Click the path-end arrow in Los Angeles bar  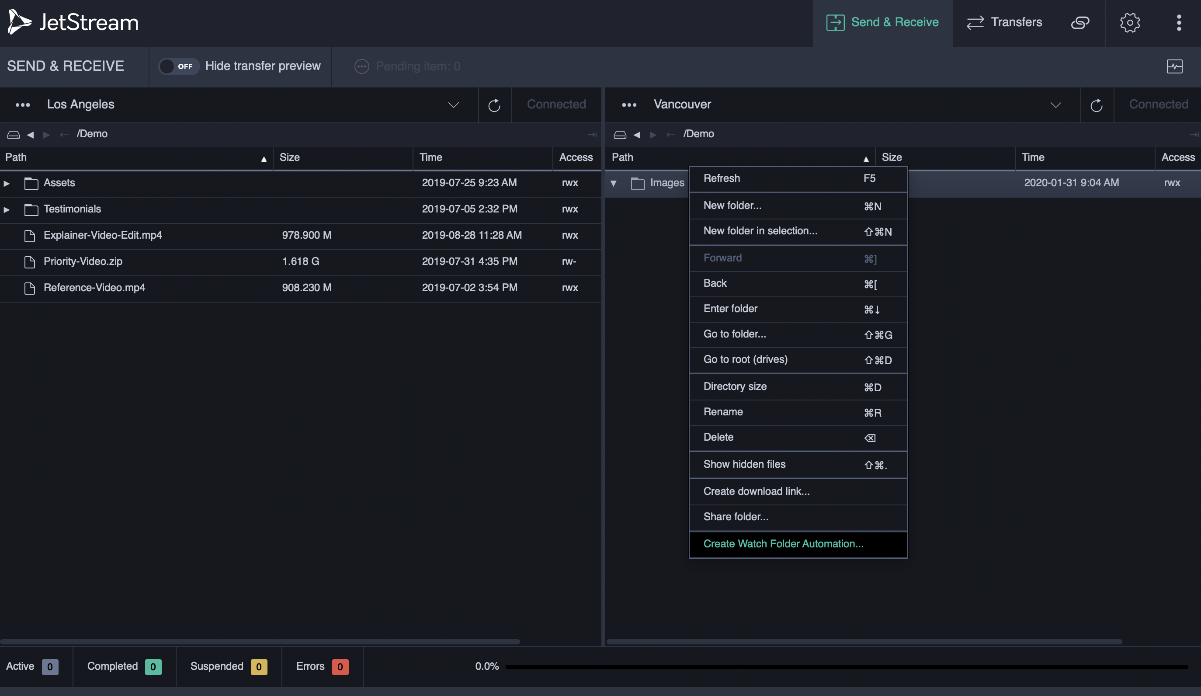tap(592, 135)
